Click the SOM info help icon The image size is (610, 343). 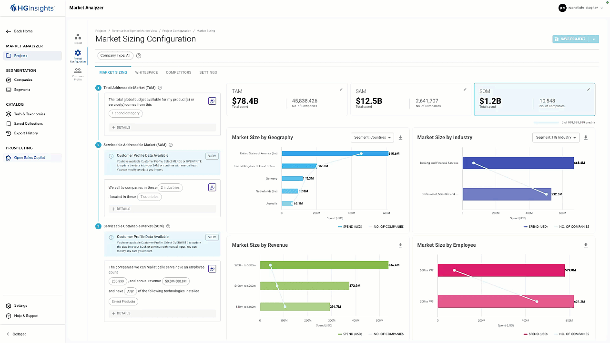point(168,226)
